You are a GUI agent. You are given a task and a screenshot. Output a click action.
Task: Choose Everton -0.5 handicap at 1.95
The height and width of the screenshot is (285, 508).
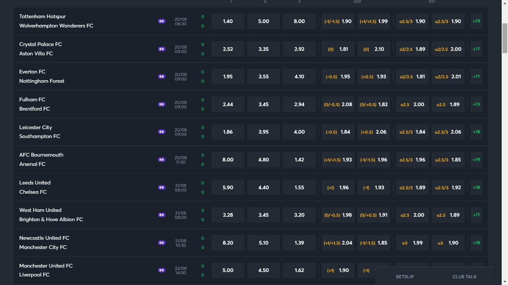pyautogui.click(x=338, y=76)
